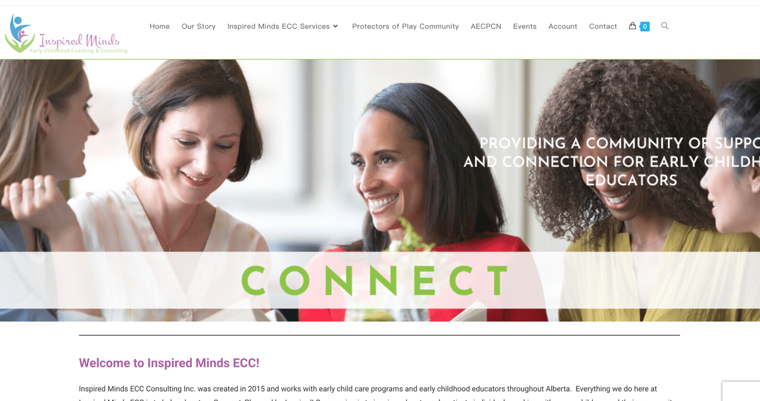Open the shopping cart bag icon
This screenshot has height=401, width=760.
632,26
